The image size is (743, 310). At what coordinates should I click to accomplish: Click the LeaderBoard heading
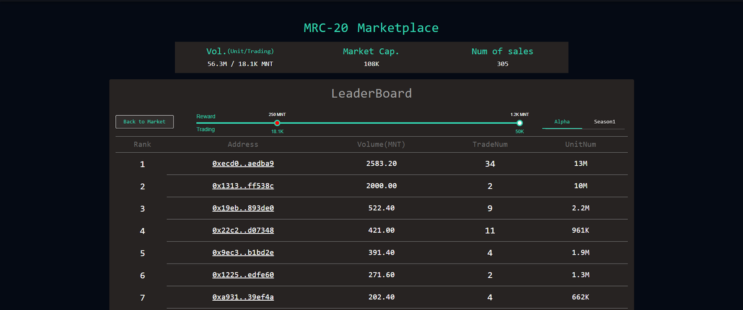[x=371, y=94]
